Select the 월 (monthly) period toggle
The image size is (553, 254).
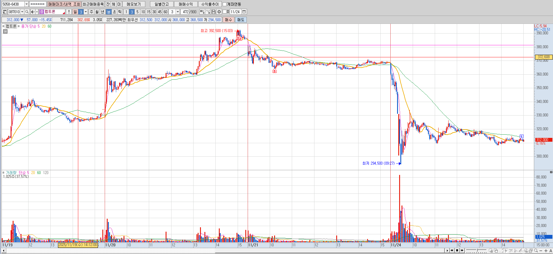click(97, 12)
